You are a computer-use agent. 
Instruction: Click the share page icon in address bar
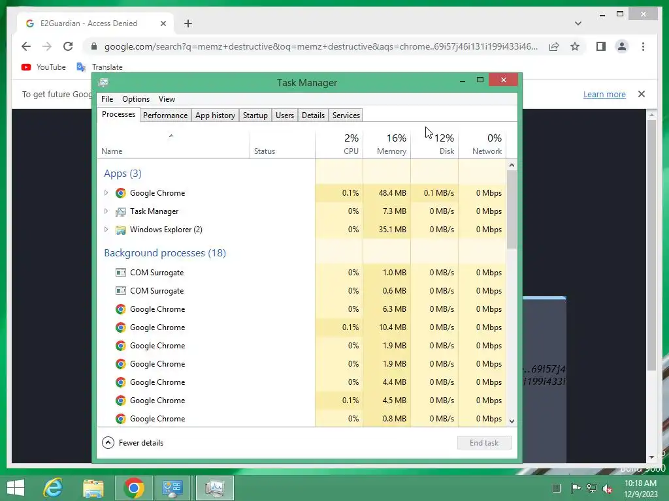(x=554, y=46)
